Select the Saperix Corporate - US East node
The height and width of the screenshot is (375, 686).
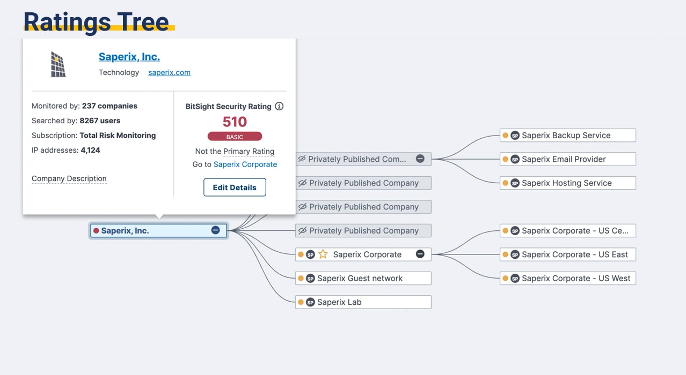[574, 254]
